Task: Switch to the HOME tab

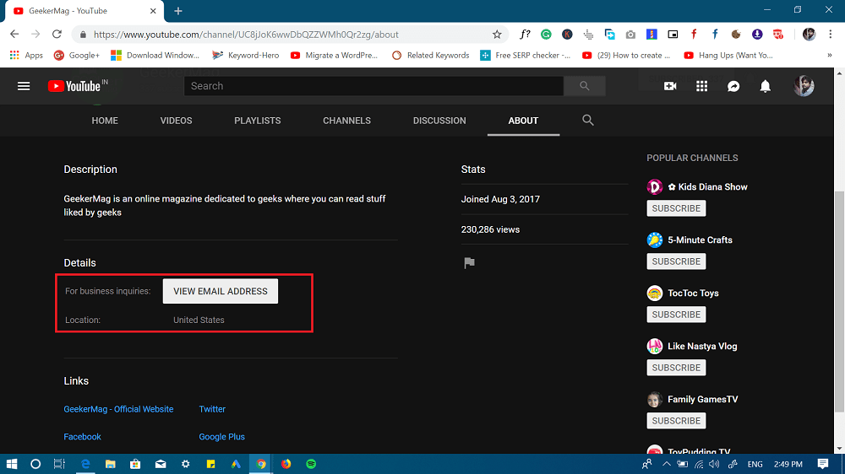Action: click(105, 121)
